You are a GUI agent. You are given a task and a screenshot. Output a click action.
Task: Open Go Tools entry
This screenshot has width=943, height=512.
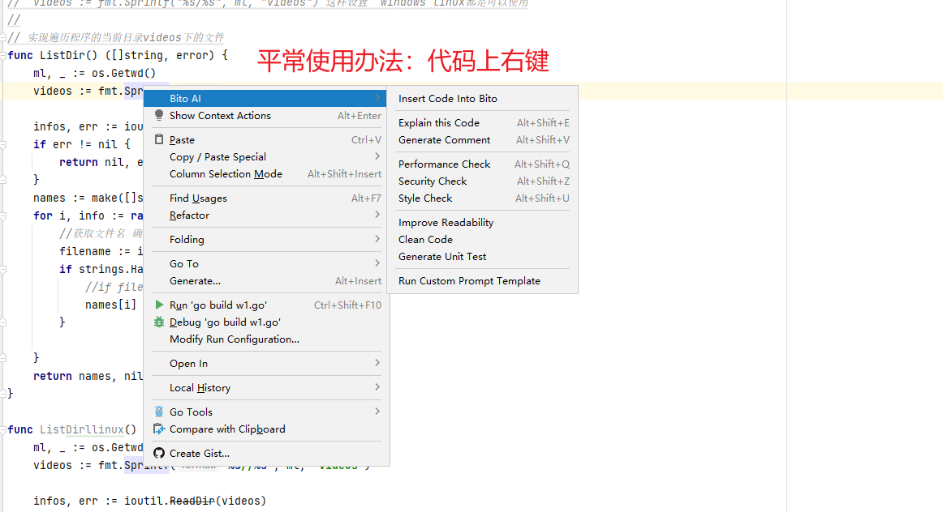click(x=265, y=412)
